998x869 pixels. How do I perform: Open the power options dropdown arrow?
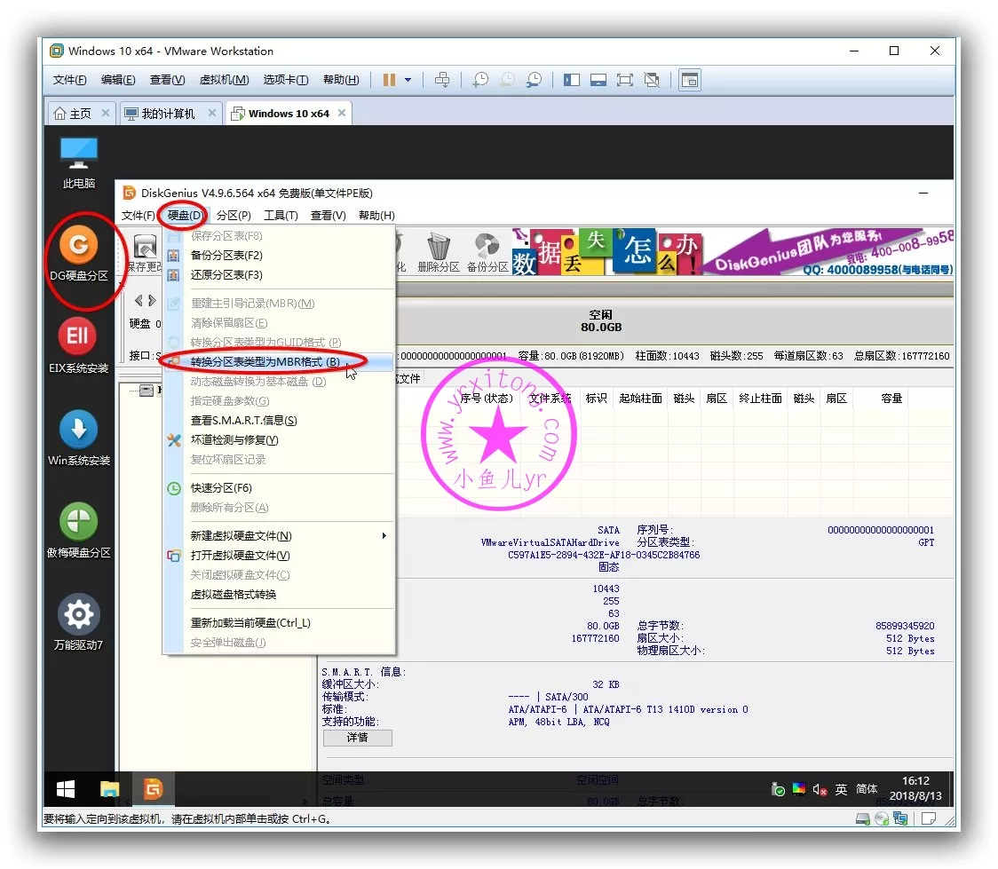point(408,80)
